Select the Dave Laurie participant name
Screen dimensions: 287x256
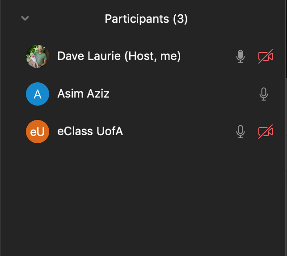tap(89, 56)
